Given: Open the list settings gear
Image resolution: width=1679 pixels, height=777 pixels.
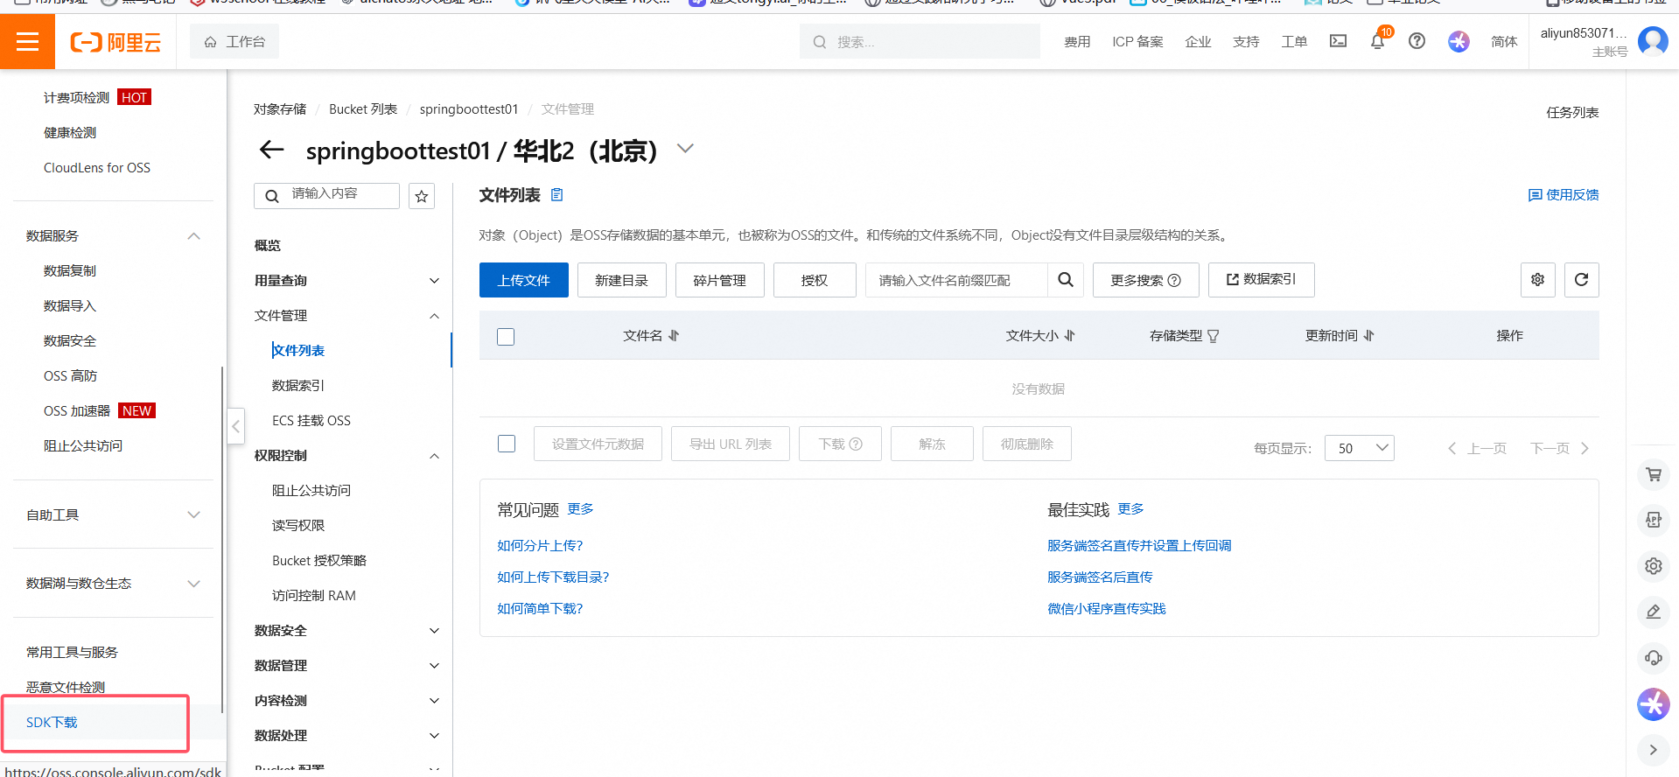Looking at the screenshot, I should coord(1537,280).
